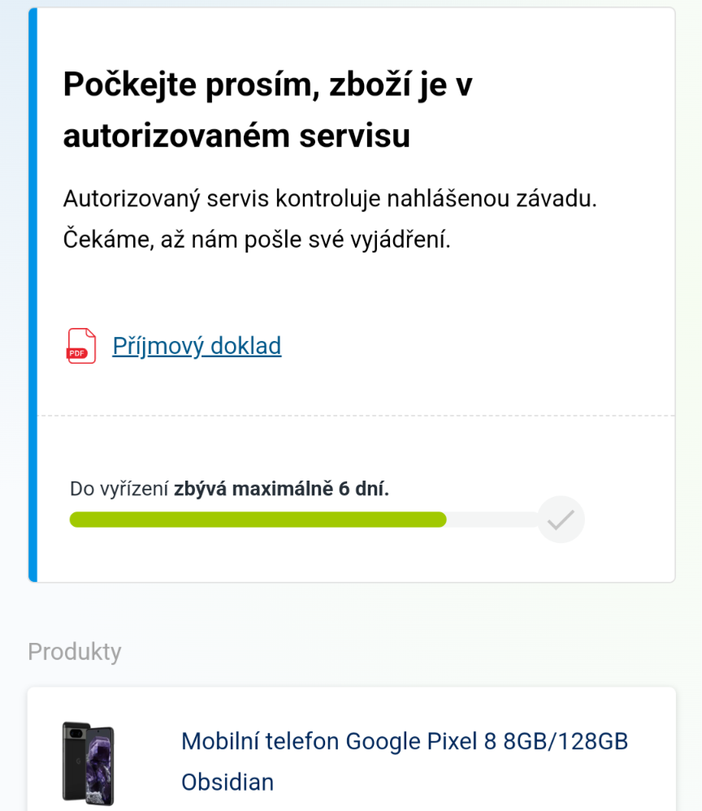Click the Počkejte prosím heading line
Screen dimensions: 702x811
pos(267,85)
